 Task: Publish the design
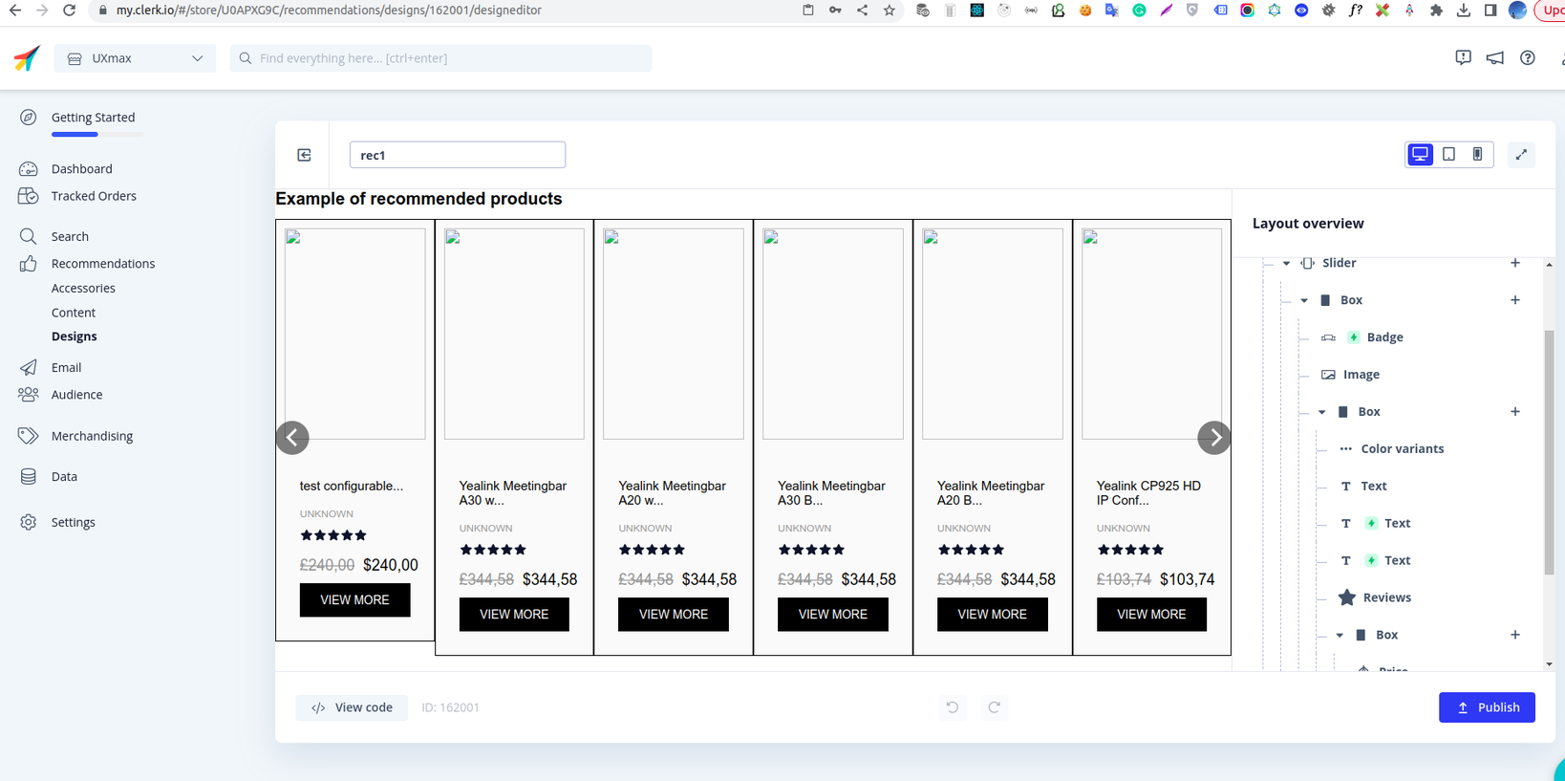coord(1487,707)
